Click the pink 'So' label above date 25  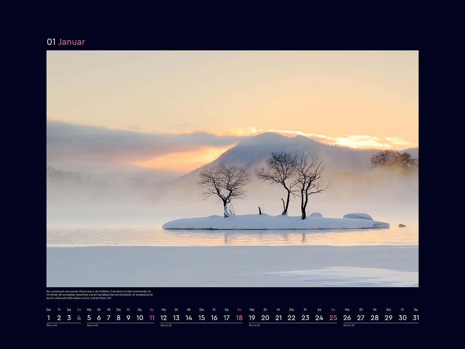333,310
